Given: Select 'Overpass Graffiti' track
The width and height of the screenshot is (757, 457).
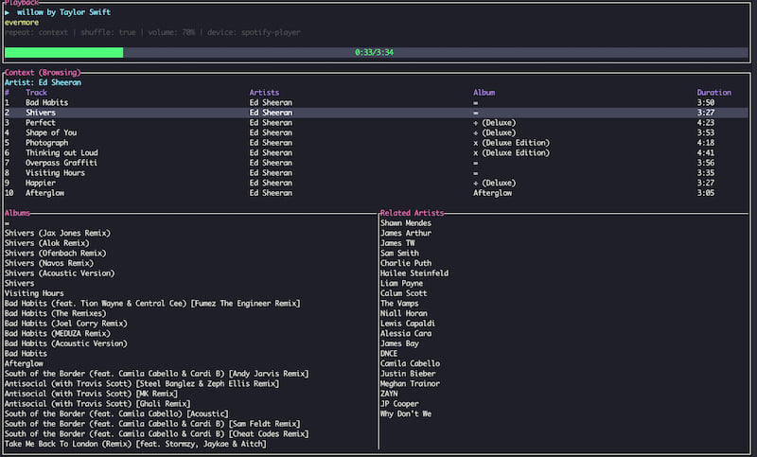Looking at the screenshot, I should point(376,163).
